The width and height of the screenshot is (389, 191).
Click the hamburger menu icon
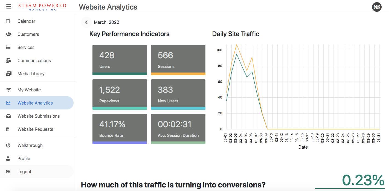(9, 6)
